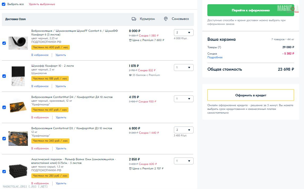Screen dimensions: 304x189
Task: Click the Частями по 417 руб / мес badge
Action: (x=50, y=110)
